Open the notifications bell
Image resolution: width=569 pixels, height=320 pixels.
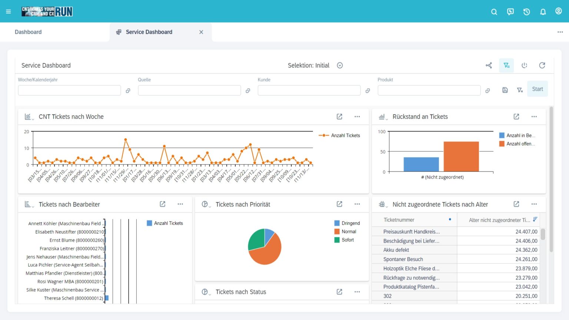point(543,11)
